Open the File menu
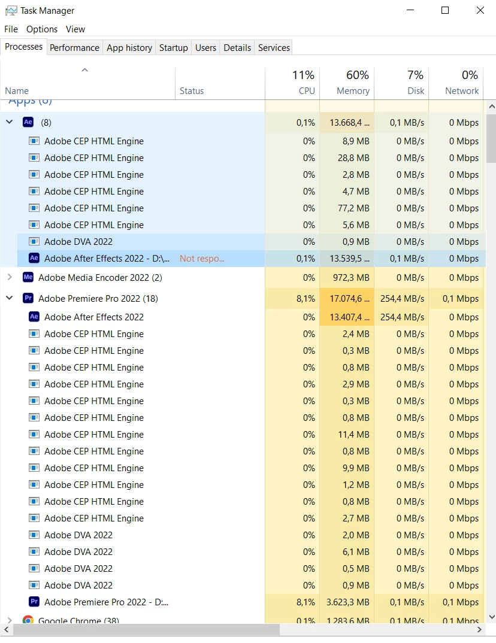This screenshot has height=643, width=496. pyautogui.click(x=11, y=29)
